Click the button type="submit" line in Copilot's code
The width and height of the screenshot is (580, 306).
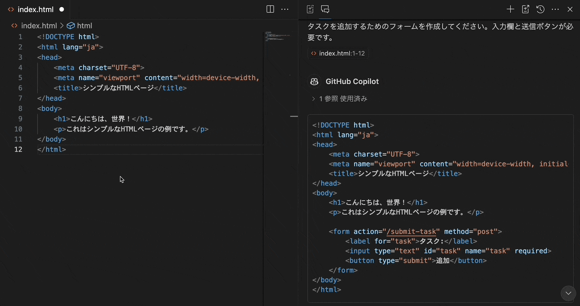pos(416,261)
